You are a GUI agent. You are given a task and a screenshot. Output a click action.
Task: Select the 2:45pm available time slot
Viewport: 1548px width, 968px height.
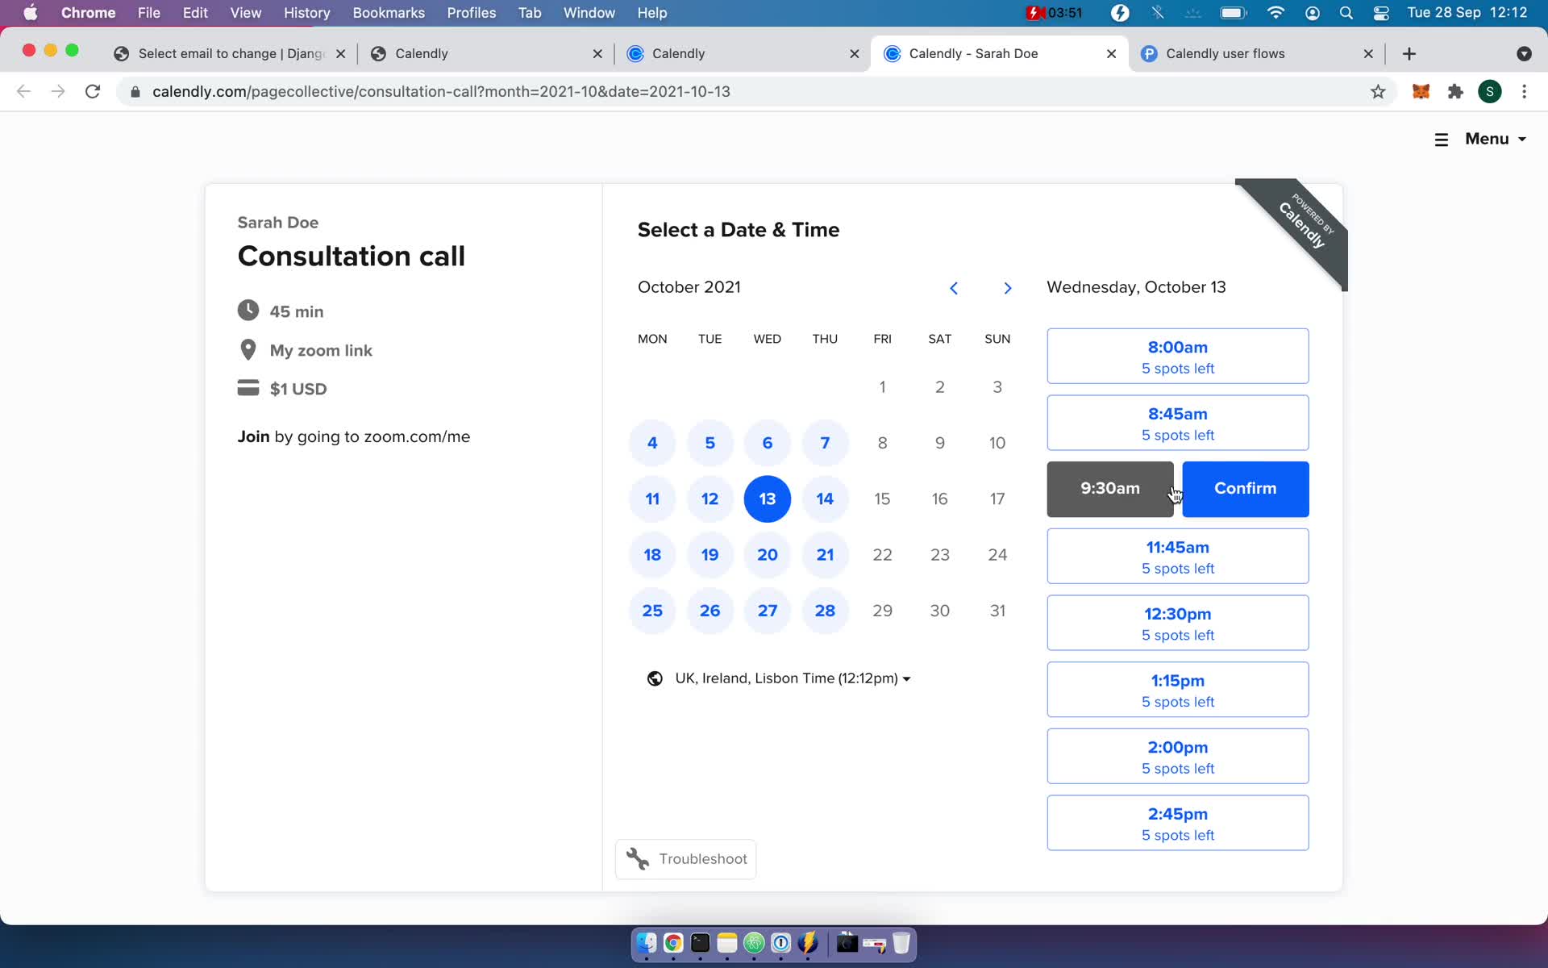coord(1178,822)
